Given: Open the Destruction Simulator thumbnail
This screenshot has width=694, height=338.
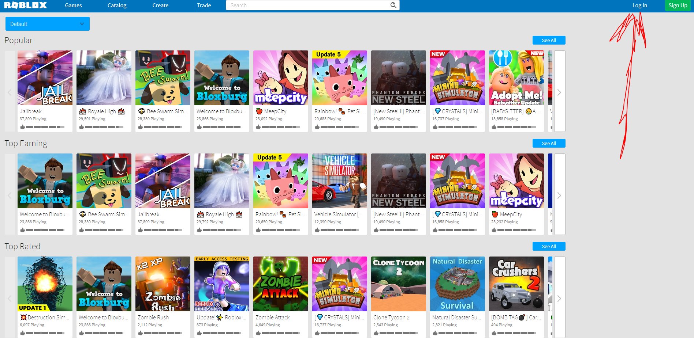Looking at the screenshot, I should [x=45, y=284].
